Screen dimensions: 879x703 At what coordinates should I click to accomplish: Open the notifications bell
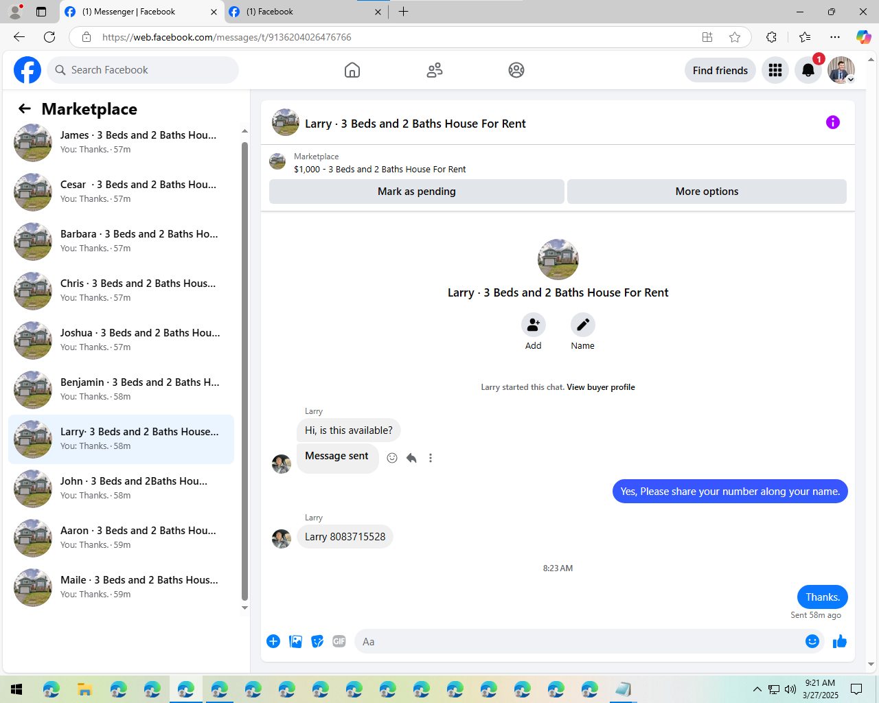point(808,70)
